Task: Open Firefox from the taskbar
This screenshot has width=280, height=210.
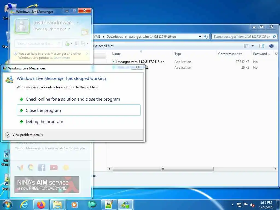Action: pos(42,205)
